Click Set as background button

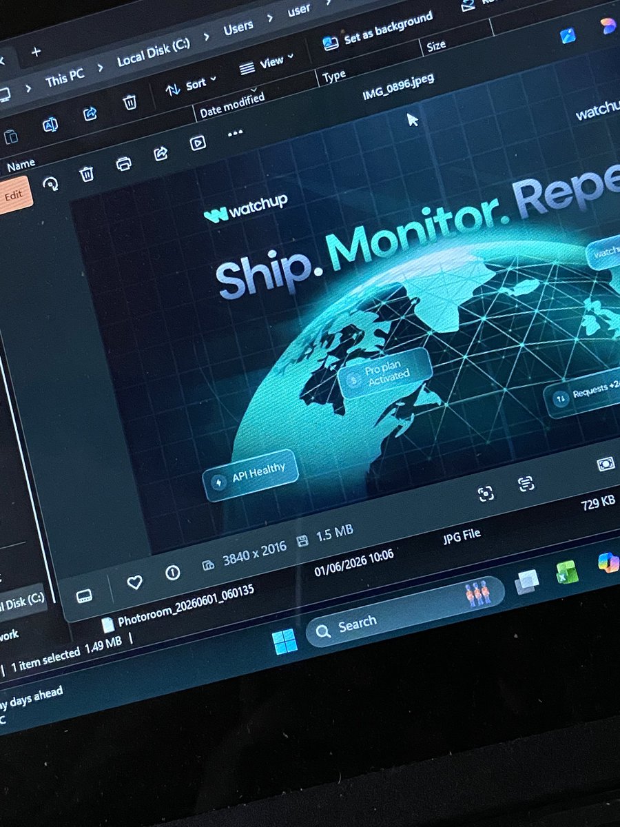tap(378, 30)
